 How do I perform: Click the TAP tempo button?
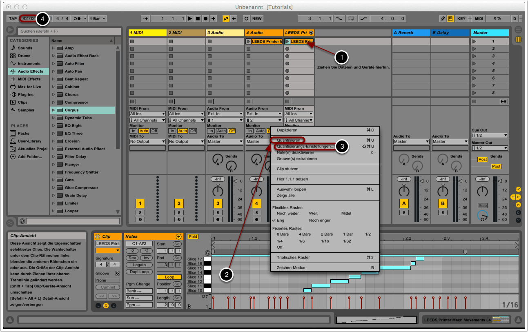[13, 19]
